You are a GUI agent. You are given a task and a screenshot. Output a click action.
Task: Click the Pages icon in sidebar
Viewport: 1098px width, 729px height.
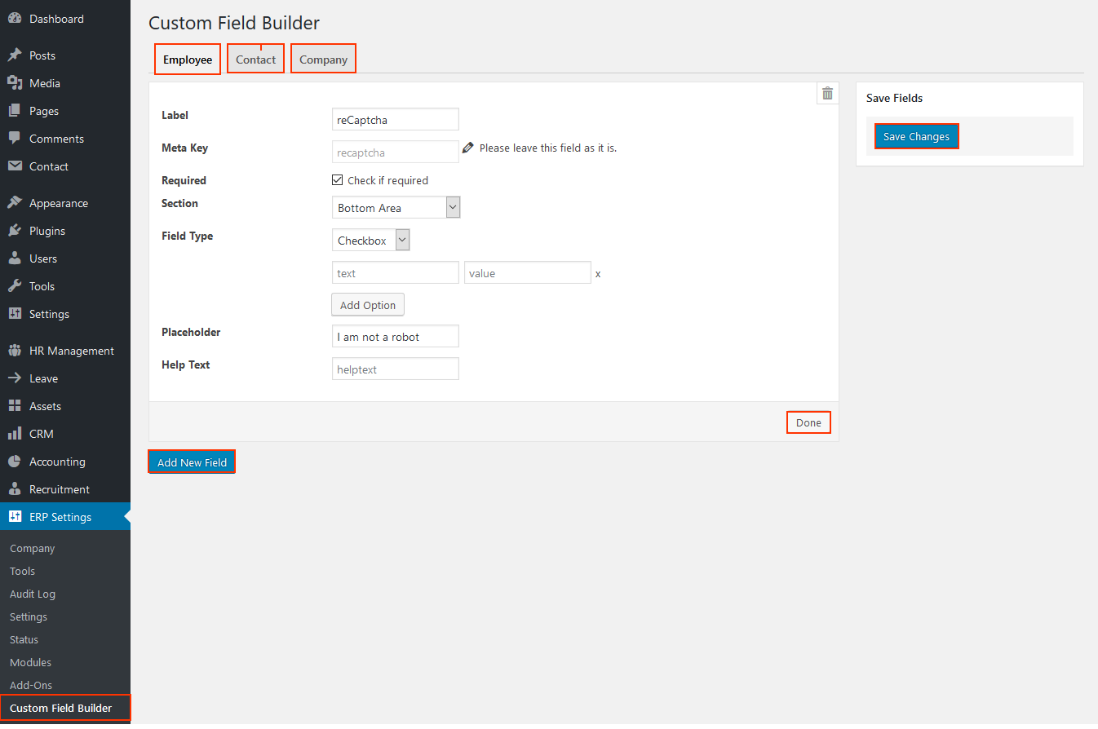15,111
